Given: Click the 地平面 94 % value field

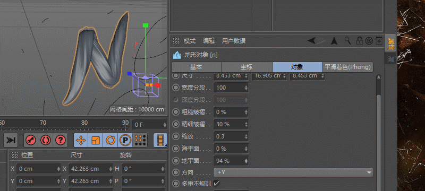Looking at the screenshot, I should tap(231, 161).
